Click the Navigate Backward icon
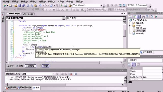 click(x=51, y=5)
